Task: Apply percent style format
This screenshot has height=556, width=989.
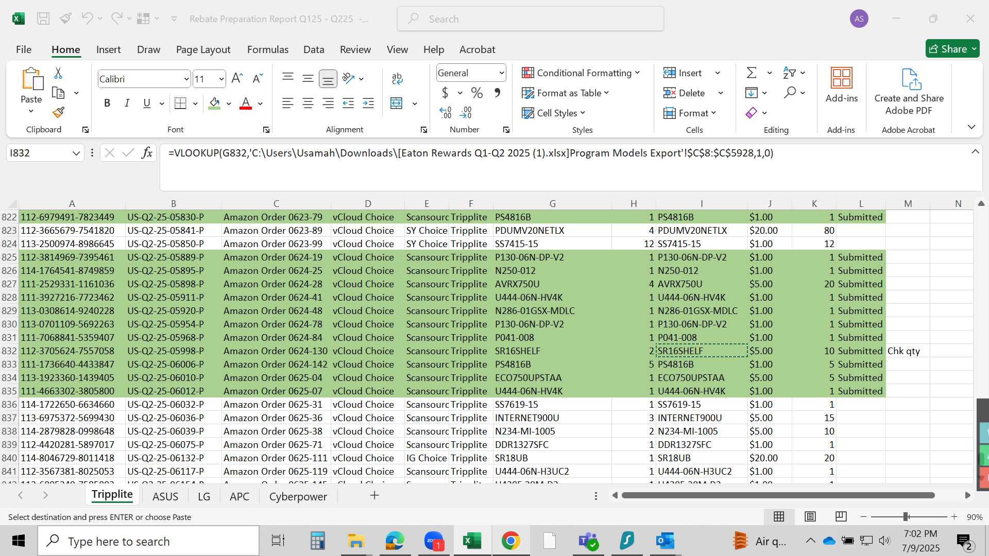Action: point(477,93)
